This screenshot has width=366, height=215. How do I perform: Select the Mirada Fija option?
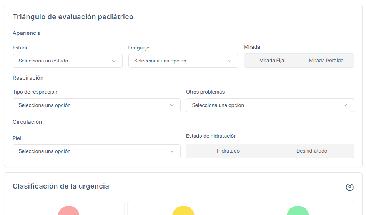click(271, 61)
